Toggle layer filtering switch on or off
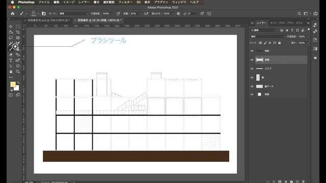This screenshot has height=183, width=326. tap(309, 30)
